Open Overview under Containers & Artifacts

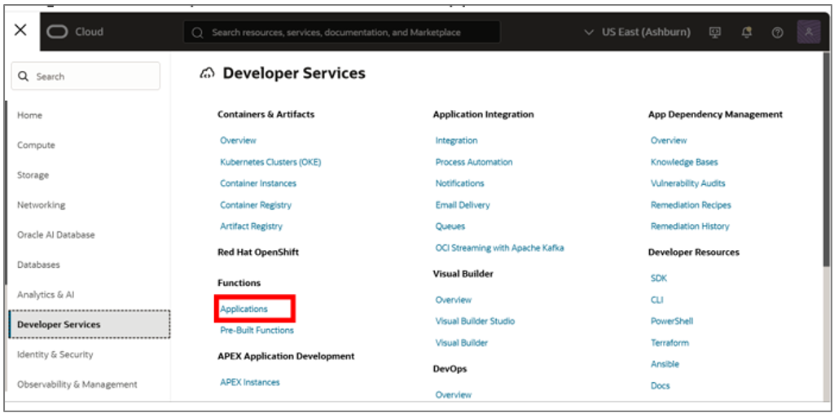pos(238,140)
